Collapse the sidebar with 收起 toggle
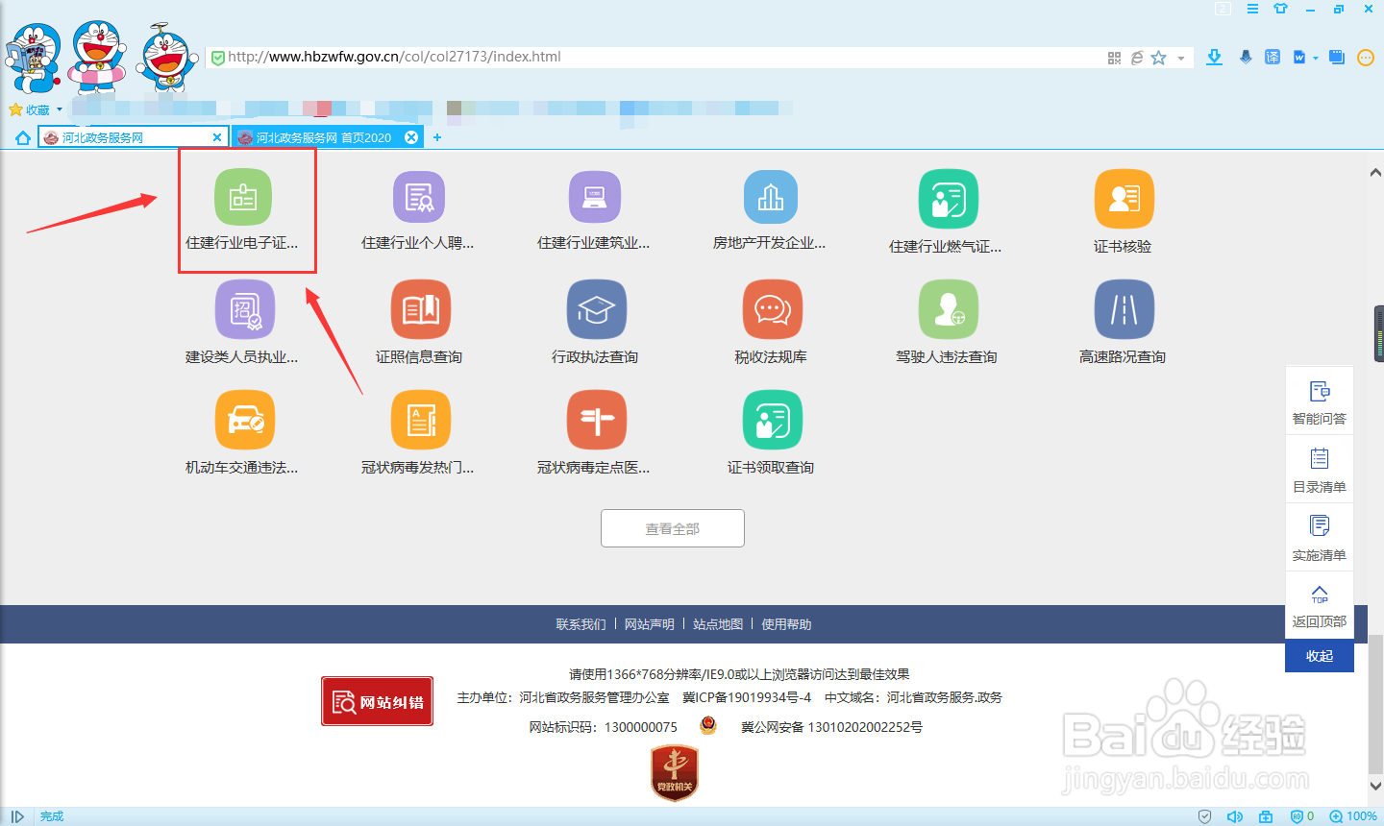The height and width of the screenshot is (826, 1384). (1319, 656)
